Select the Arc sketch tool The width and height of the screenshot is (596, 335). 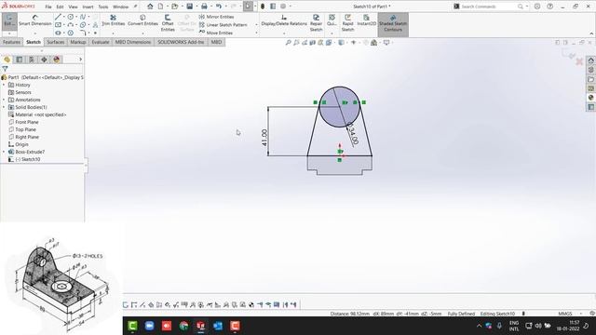coord(71,25)
